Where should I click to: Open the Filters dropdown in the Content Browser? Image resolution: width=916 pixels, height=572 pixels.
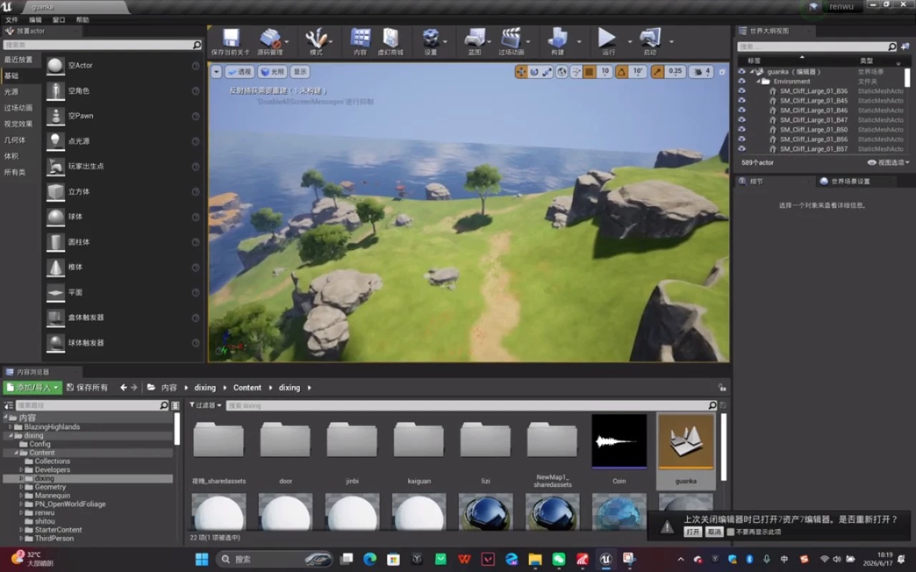pos(205,405)
